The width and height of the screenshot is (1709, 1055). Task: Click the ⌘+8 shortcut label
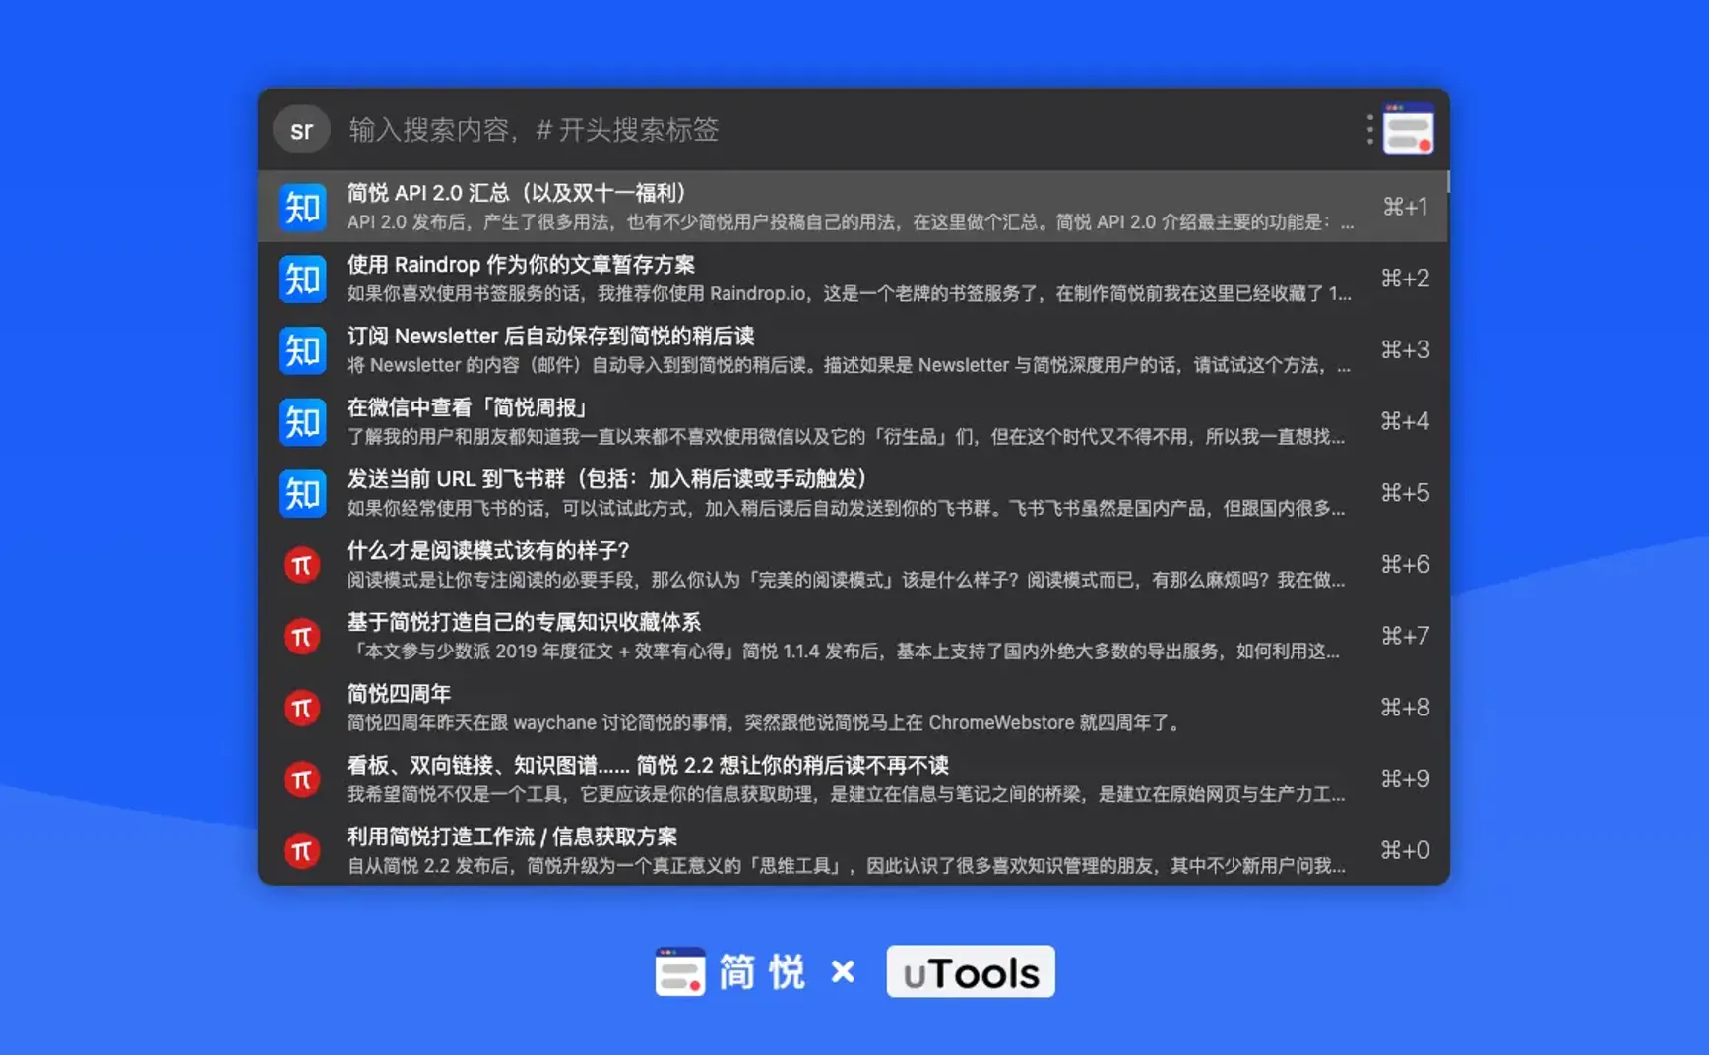coord(1406,708)
